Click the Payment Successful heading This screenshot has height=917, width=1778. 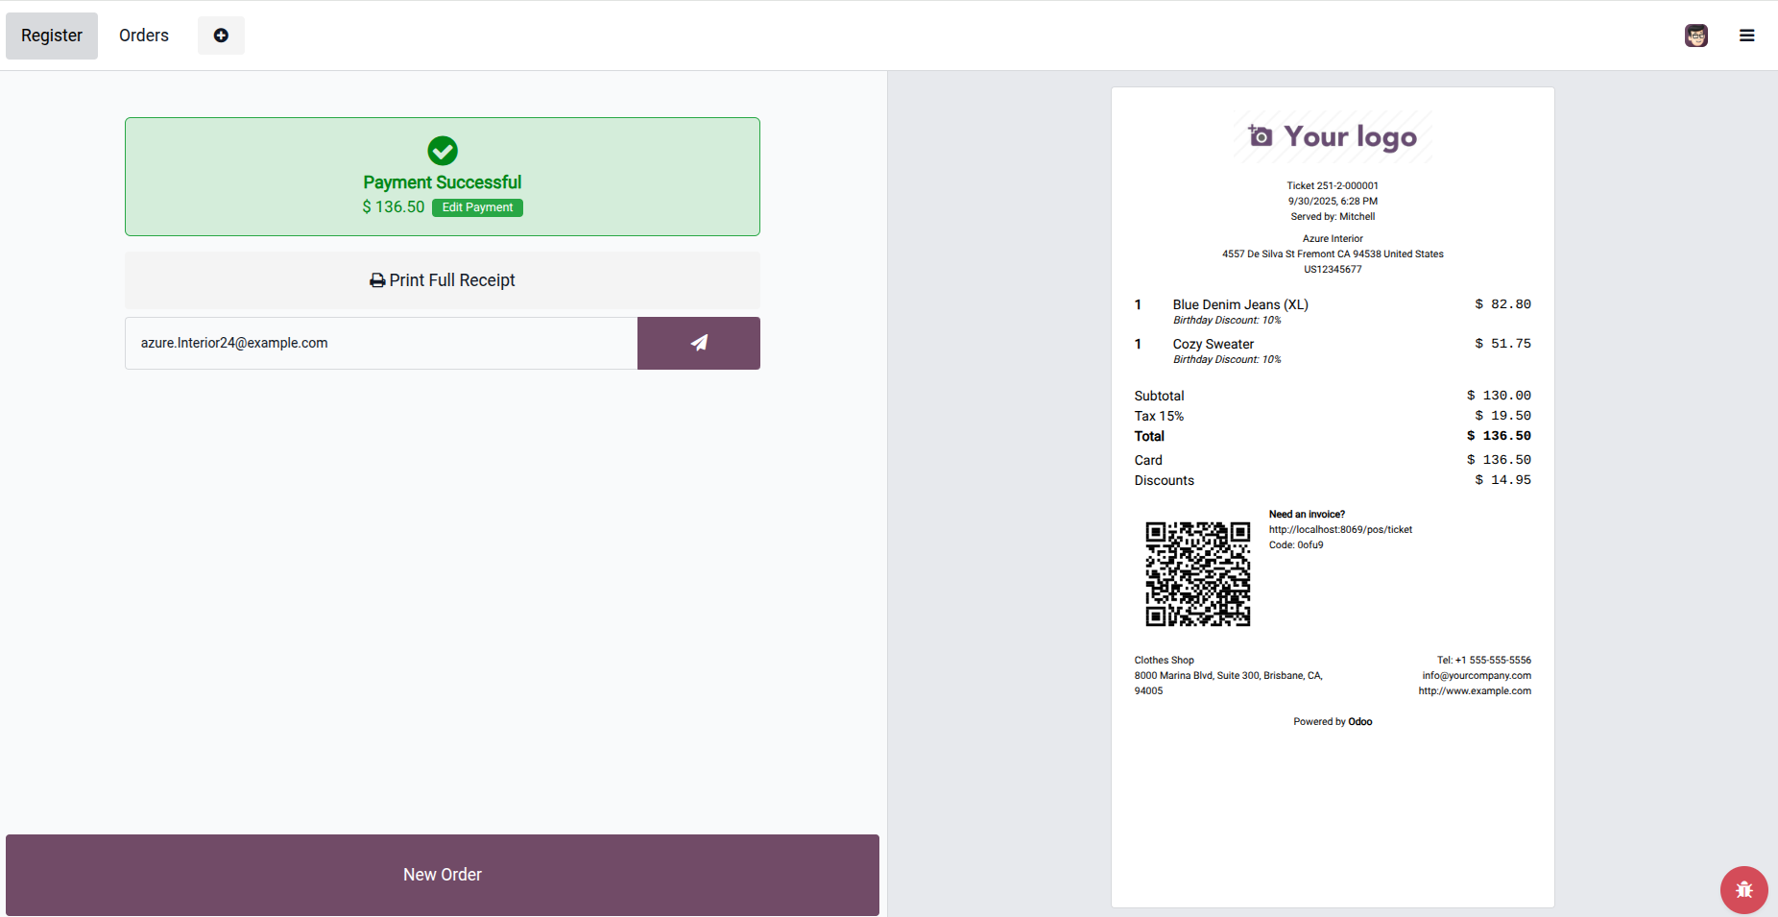[x=443, y=182]
